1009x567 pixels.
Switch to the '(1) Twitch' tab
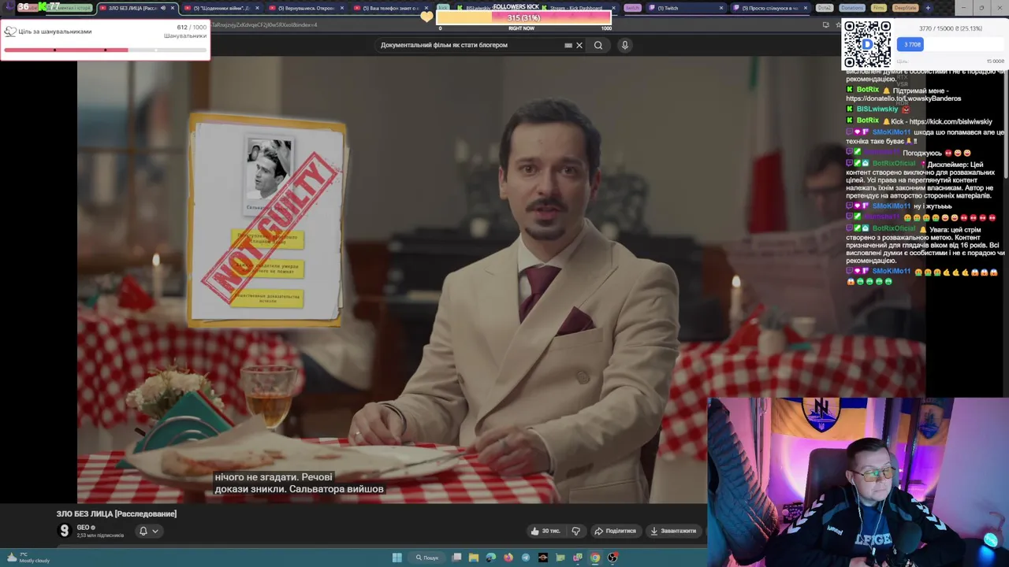click(685, 8)
